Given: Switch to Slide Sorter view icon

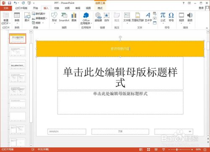Looking at the screenshot, I should tap(149, 149).
